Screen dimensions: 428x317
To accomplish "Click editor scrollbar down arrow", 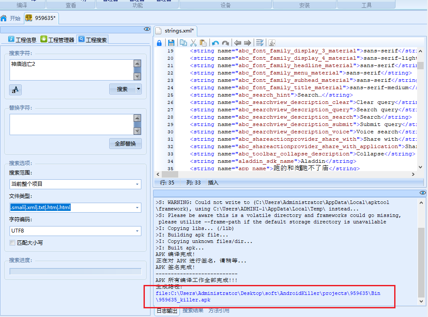I will click(x=420, y=167).
